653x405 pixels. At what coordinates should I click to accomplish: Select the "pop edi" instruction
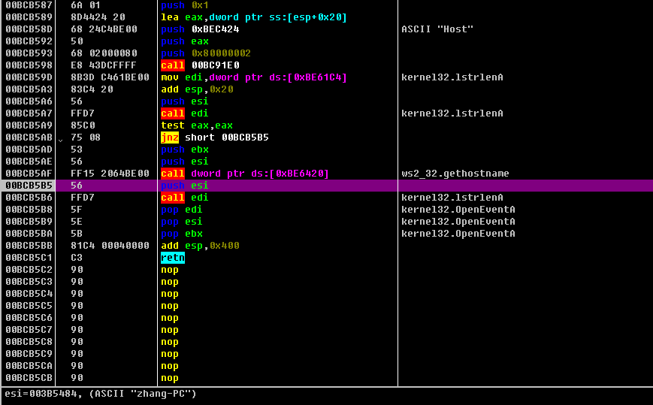pos(182,210)
